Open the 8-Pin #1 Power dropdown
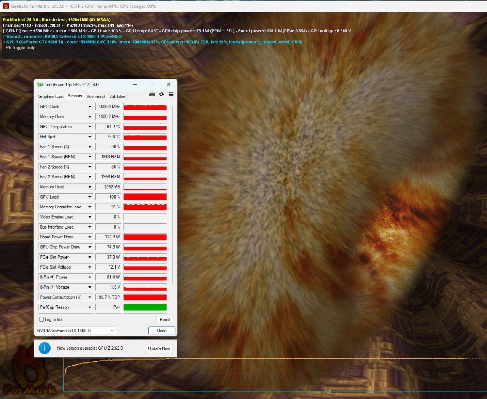Viewport: 487px width, 399px height. tap(90, 277)
